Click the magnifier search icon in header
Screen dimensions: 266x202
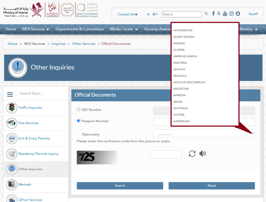point(206,13)
